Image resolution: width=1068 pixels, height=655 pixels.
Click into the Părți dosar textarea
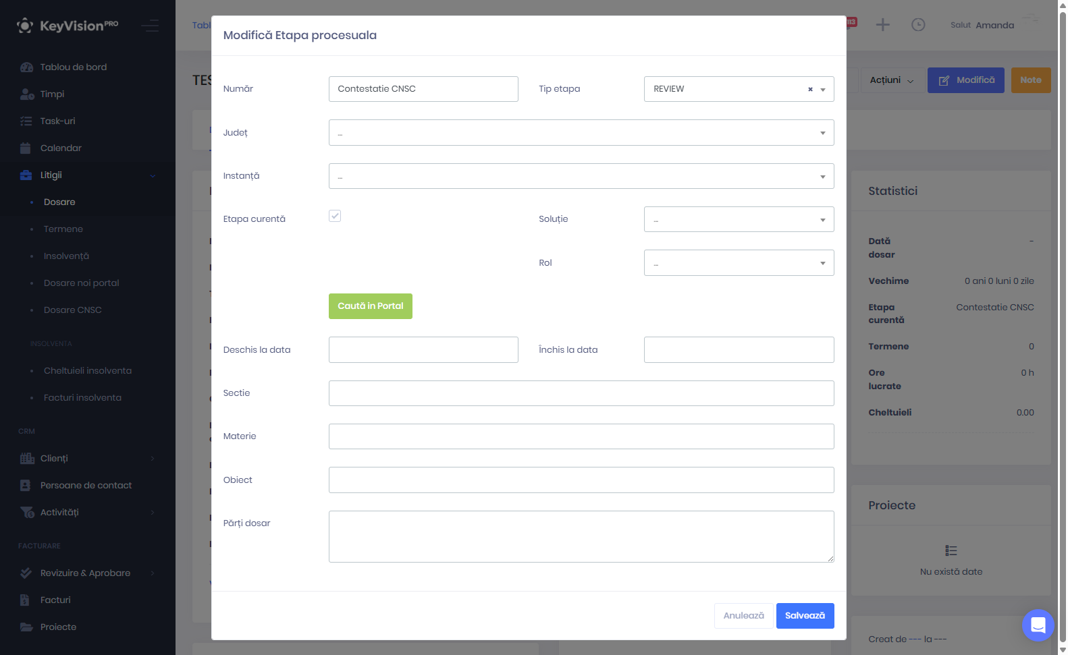(581, 536)
